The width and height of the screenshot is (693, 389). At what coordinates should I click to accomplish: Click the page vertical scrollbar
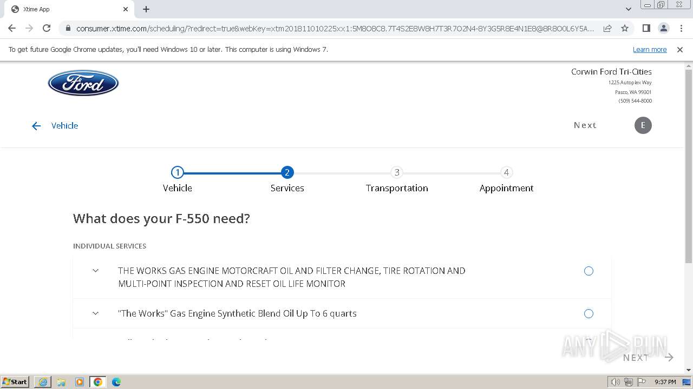pos(689,166)
